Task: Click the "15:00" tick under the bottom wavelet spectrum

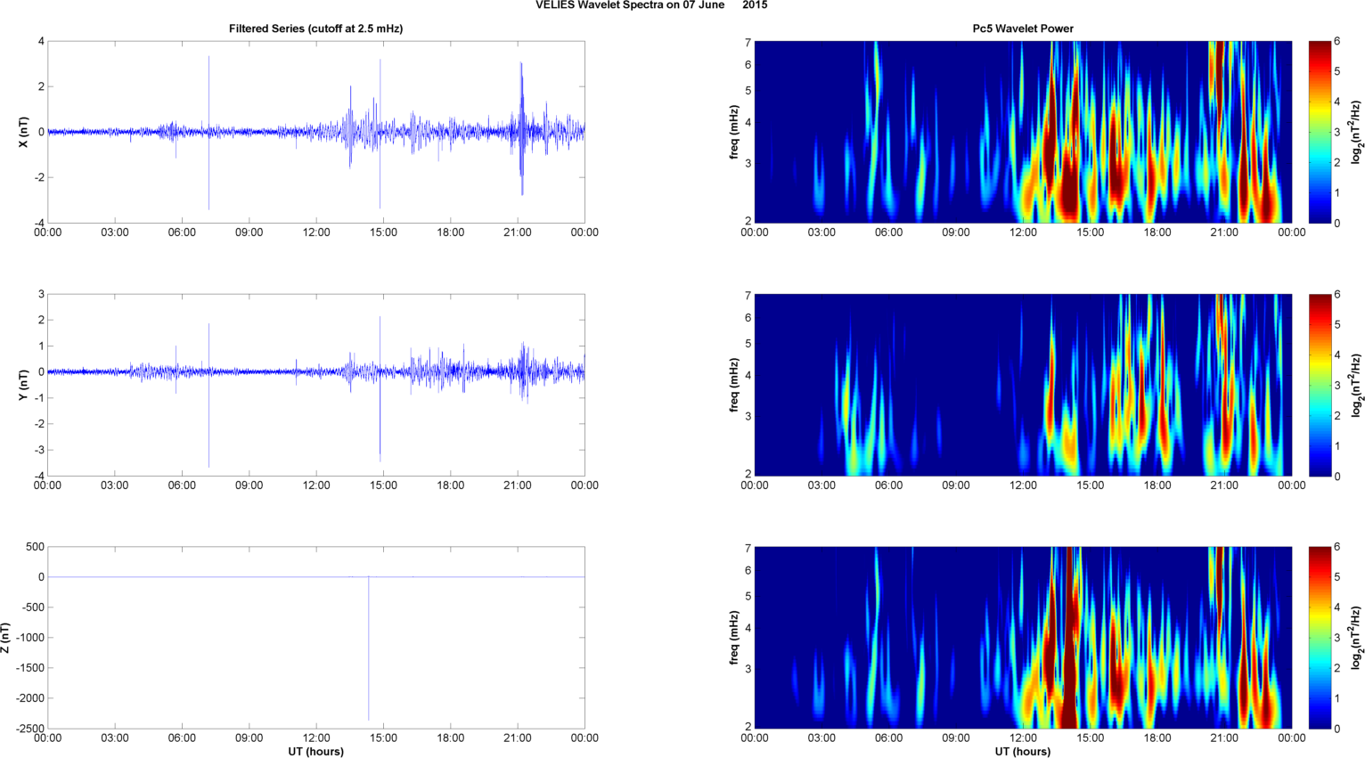Action: click(x=1091, y=738)
